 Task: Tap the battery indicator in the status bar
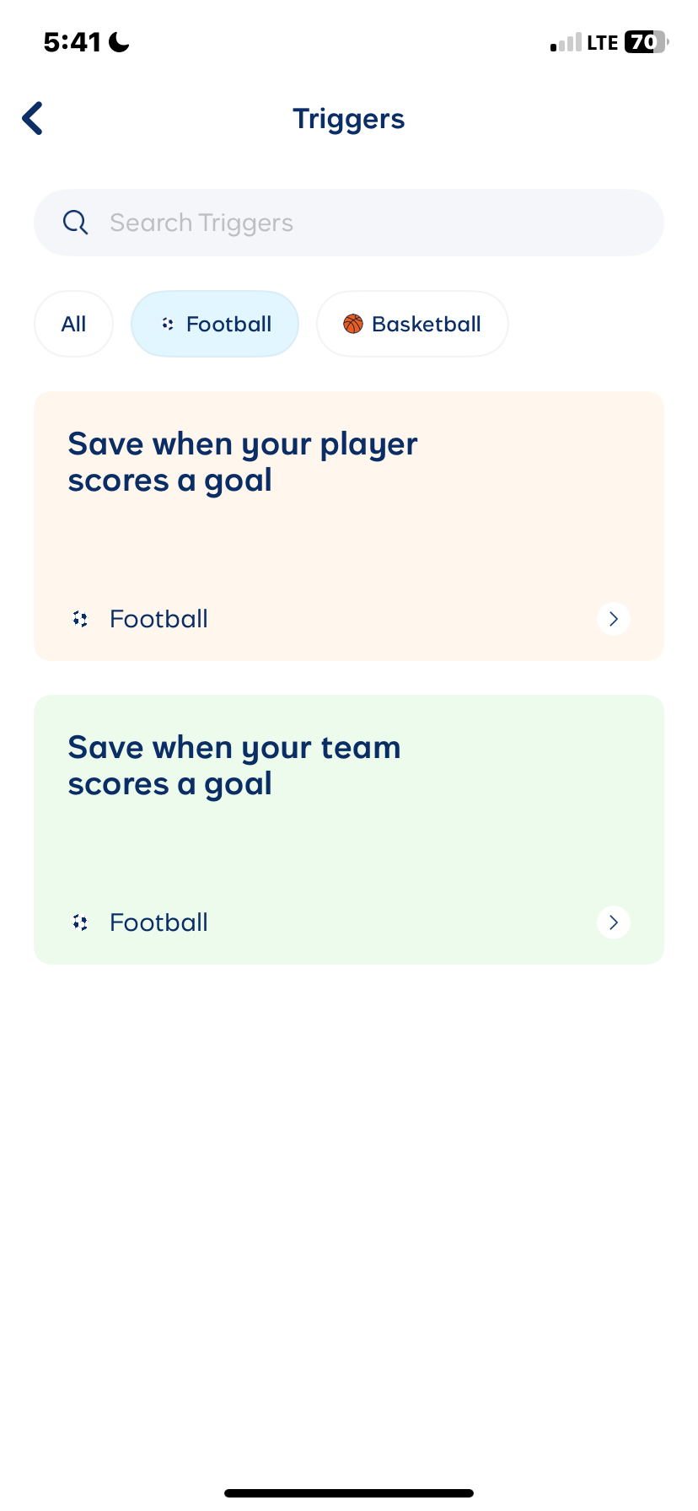[642, 41]
